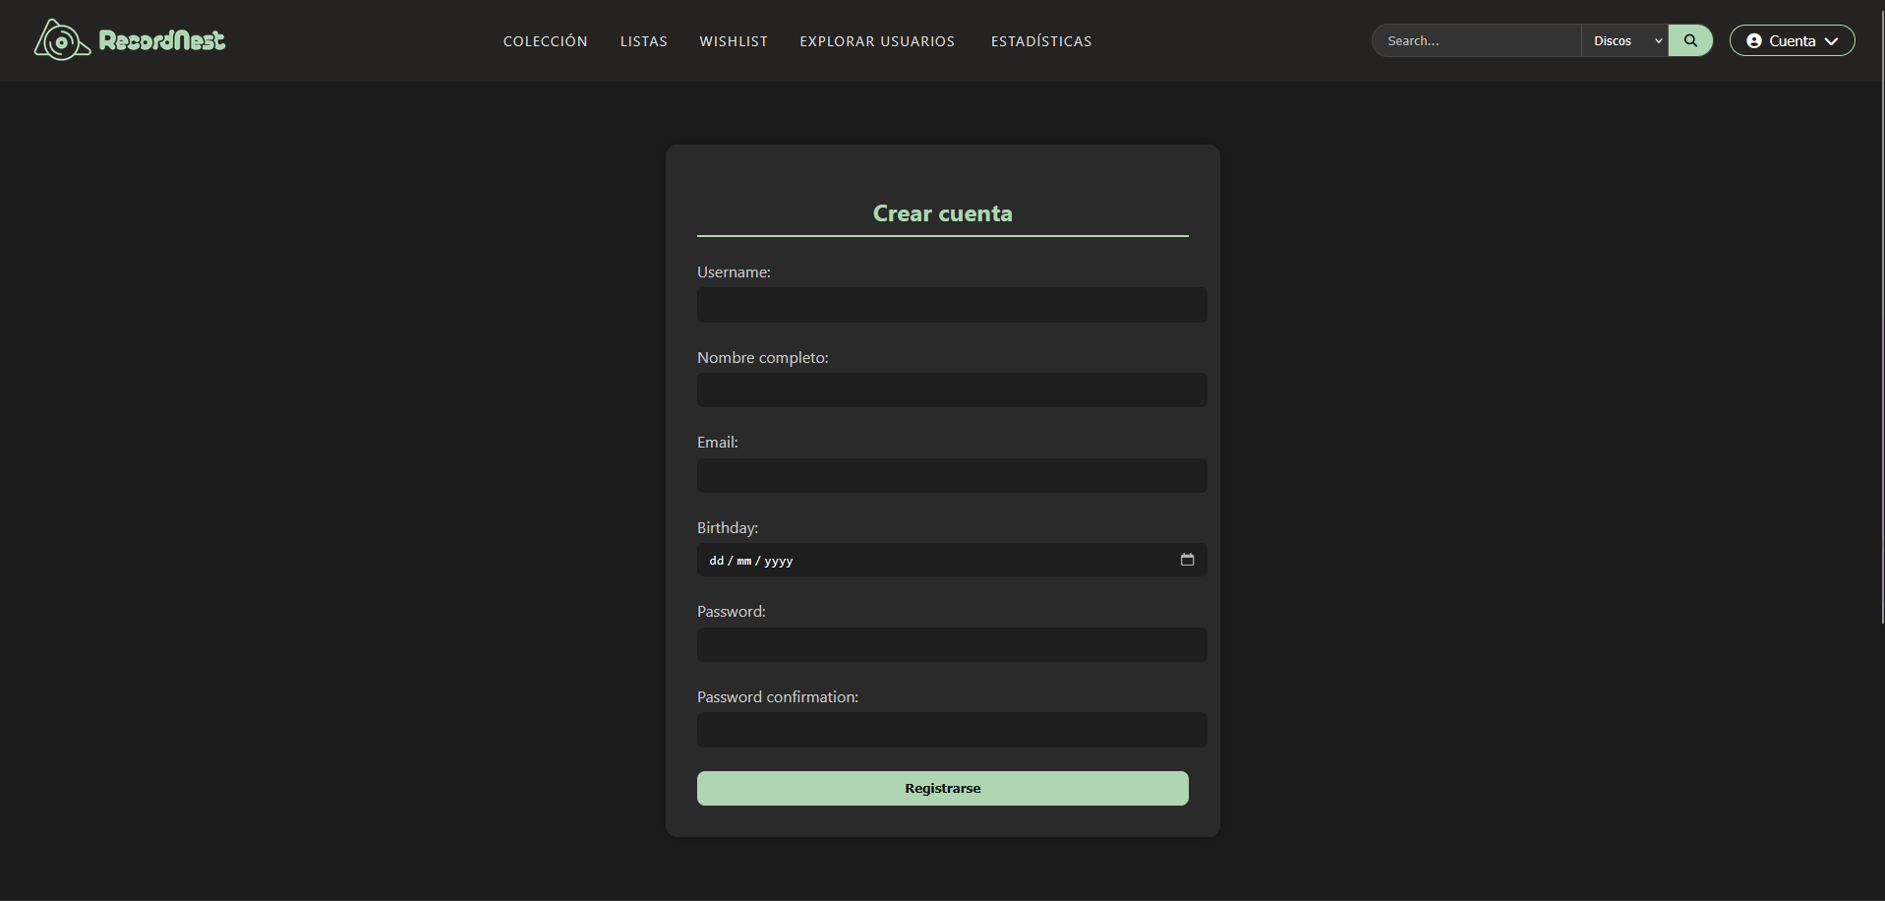Navigate to Explorar Usuarios
1885x901 pixels.
[877, 41]
